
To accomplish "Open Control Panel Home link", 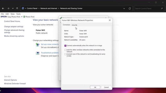I will [x=12, y=21].
